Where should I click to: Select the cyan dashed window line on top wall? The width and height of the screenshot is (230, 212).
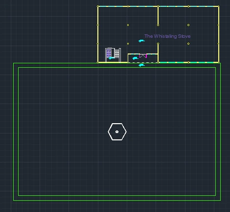(158, 6)
